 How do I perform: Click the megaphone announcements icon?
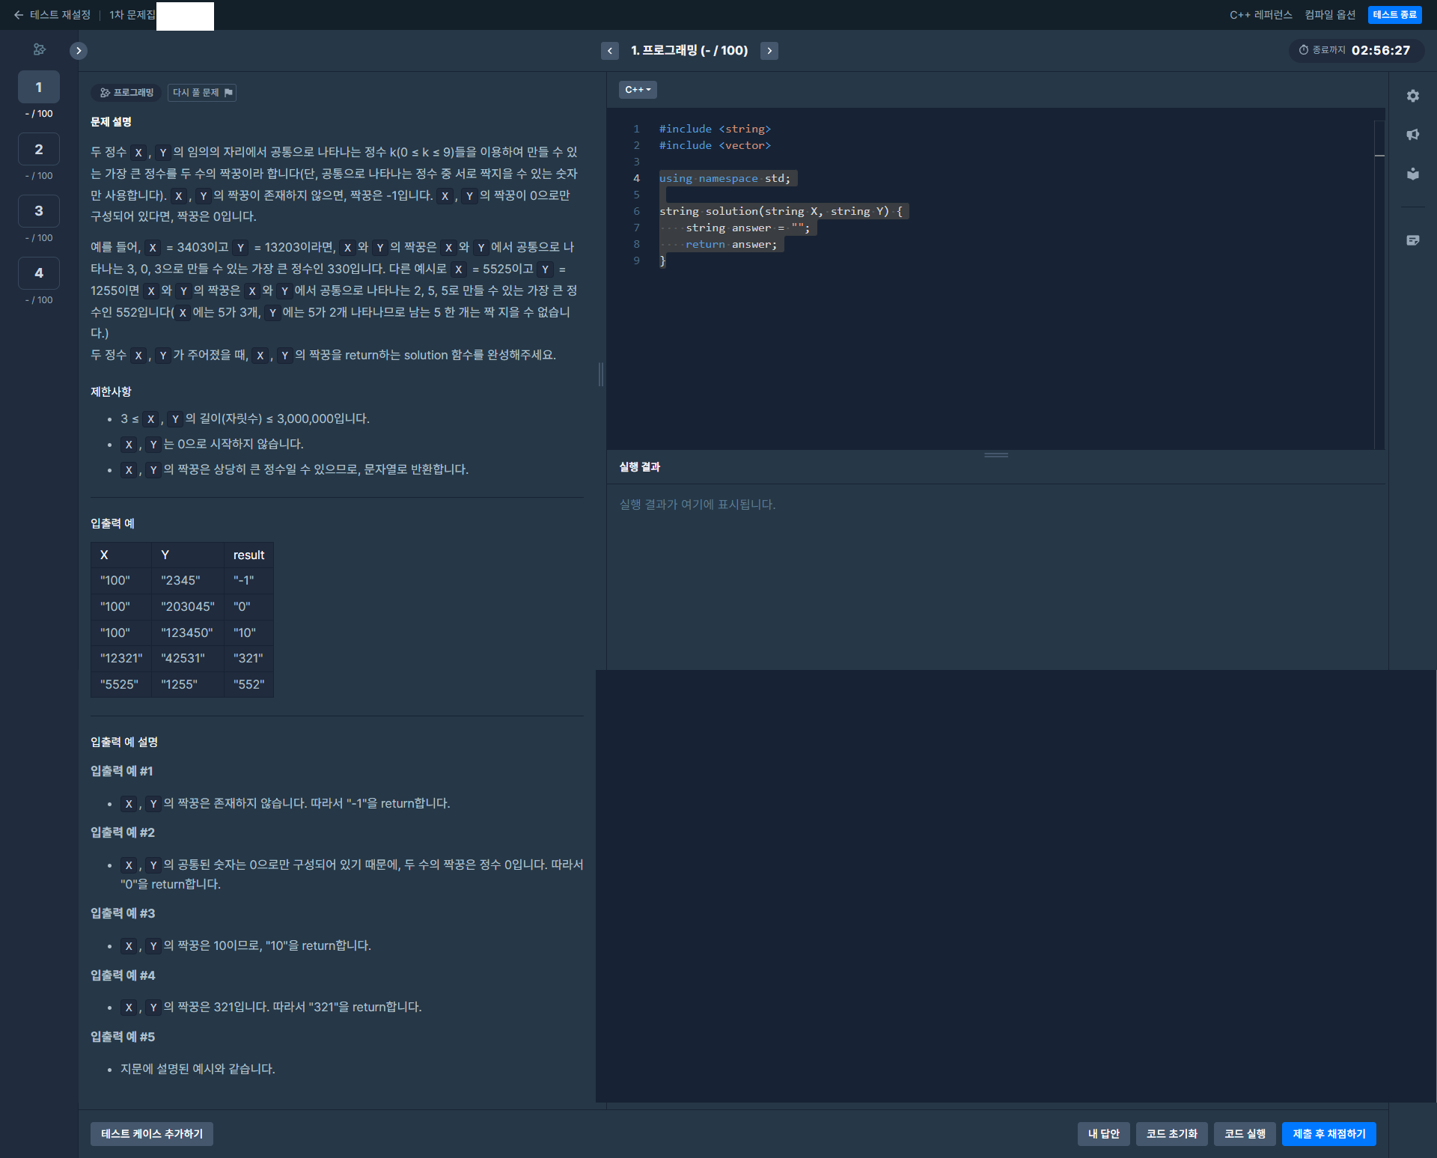click(x=1412, y=135)
